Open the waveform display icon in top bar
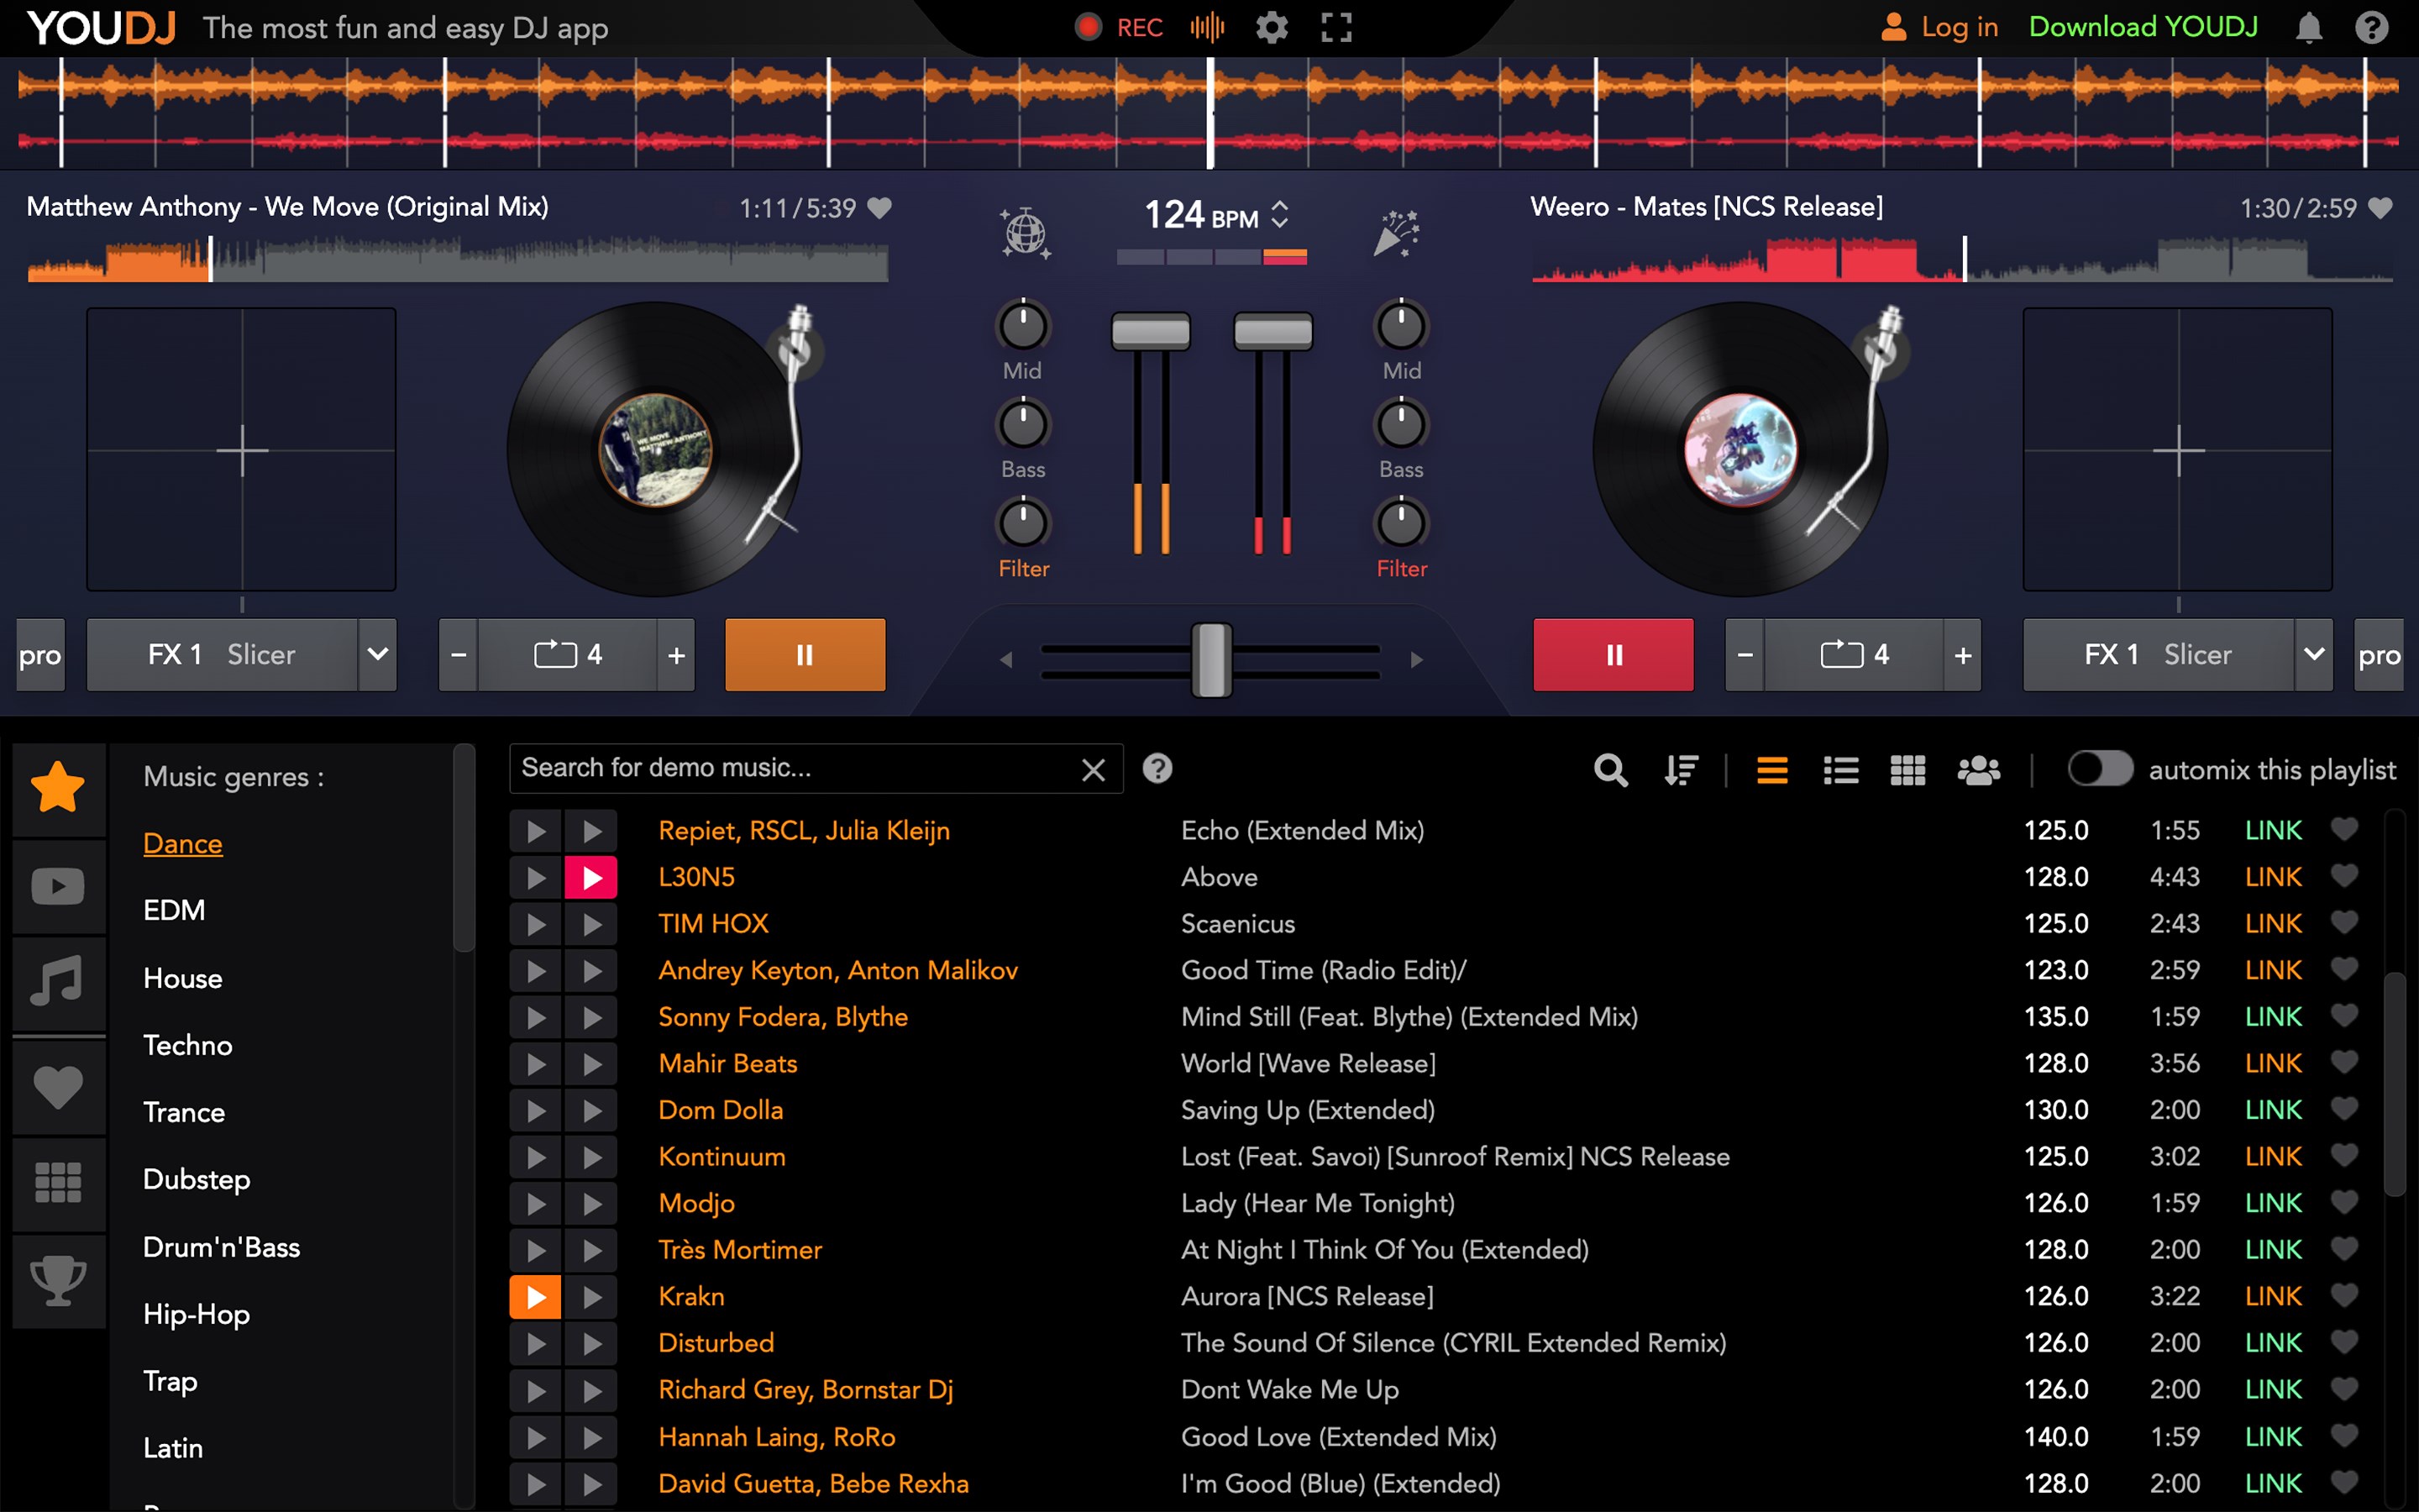Image resolution: width=2419 pixels, height=1512 pixels. 1208,27
